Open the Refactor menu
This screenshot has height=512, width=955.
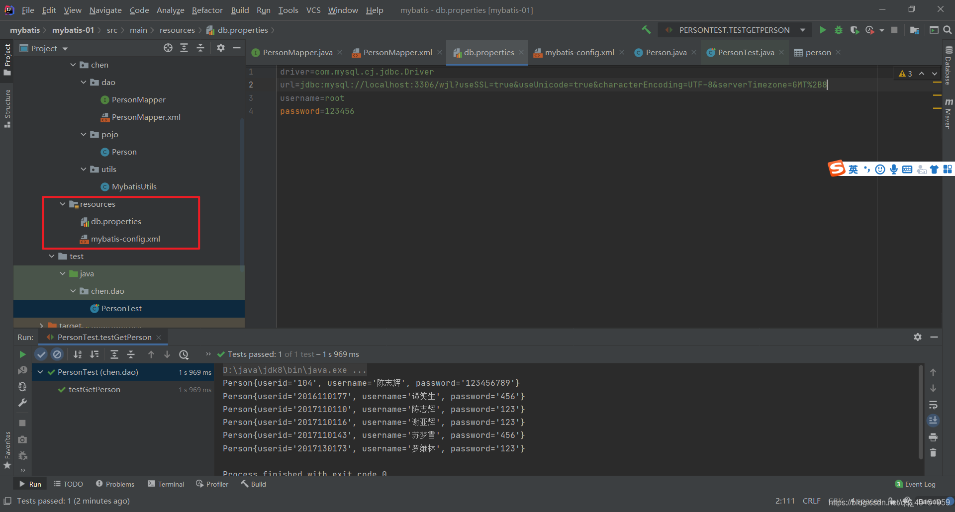click(x=207, y=10)
